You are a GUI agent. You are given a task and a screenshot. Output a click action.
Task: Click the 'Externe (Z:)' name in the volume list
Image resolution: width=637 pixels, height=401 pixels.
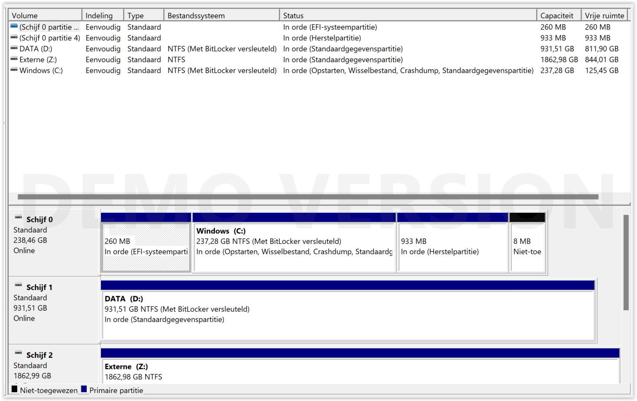(38, 59)
